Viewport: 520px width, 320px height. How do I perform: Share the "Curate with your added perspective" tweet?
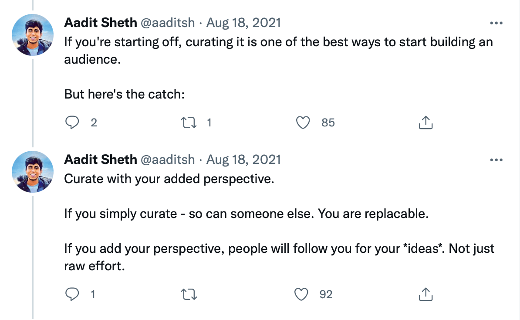[x=425, y=295]
